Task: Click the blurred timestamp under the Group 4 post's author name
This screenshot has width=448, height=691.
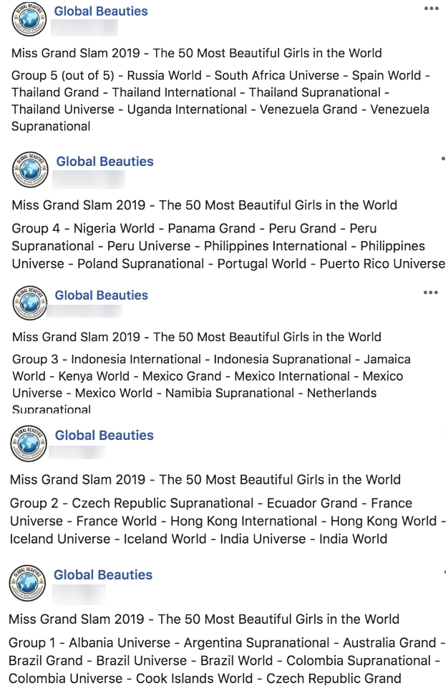Action: 89,180
